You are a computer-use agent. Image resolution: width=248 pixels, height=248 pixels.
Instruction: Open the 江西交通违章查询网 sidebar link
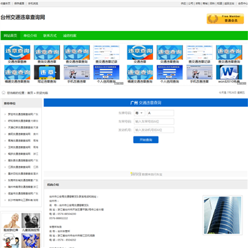19,167
